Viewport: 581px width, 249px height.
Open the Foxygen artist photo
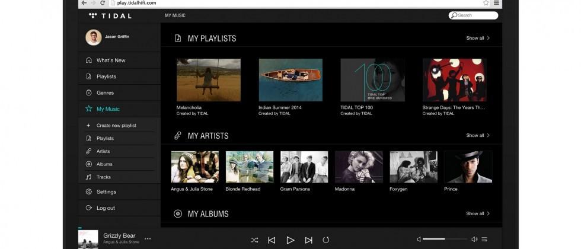(414, 167)
